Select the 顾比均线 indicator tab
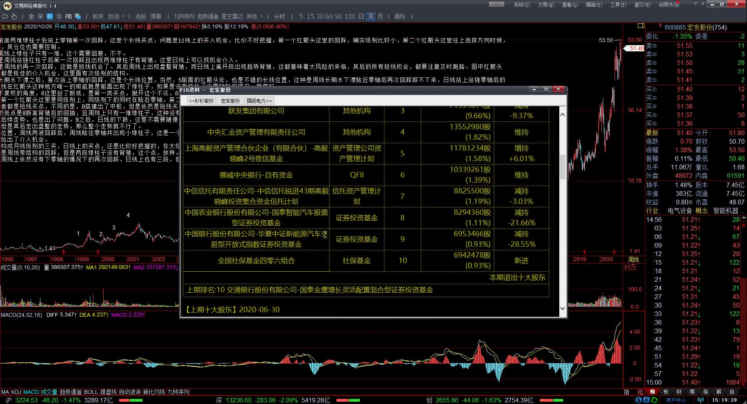 tap(154, 392)
